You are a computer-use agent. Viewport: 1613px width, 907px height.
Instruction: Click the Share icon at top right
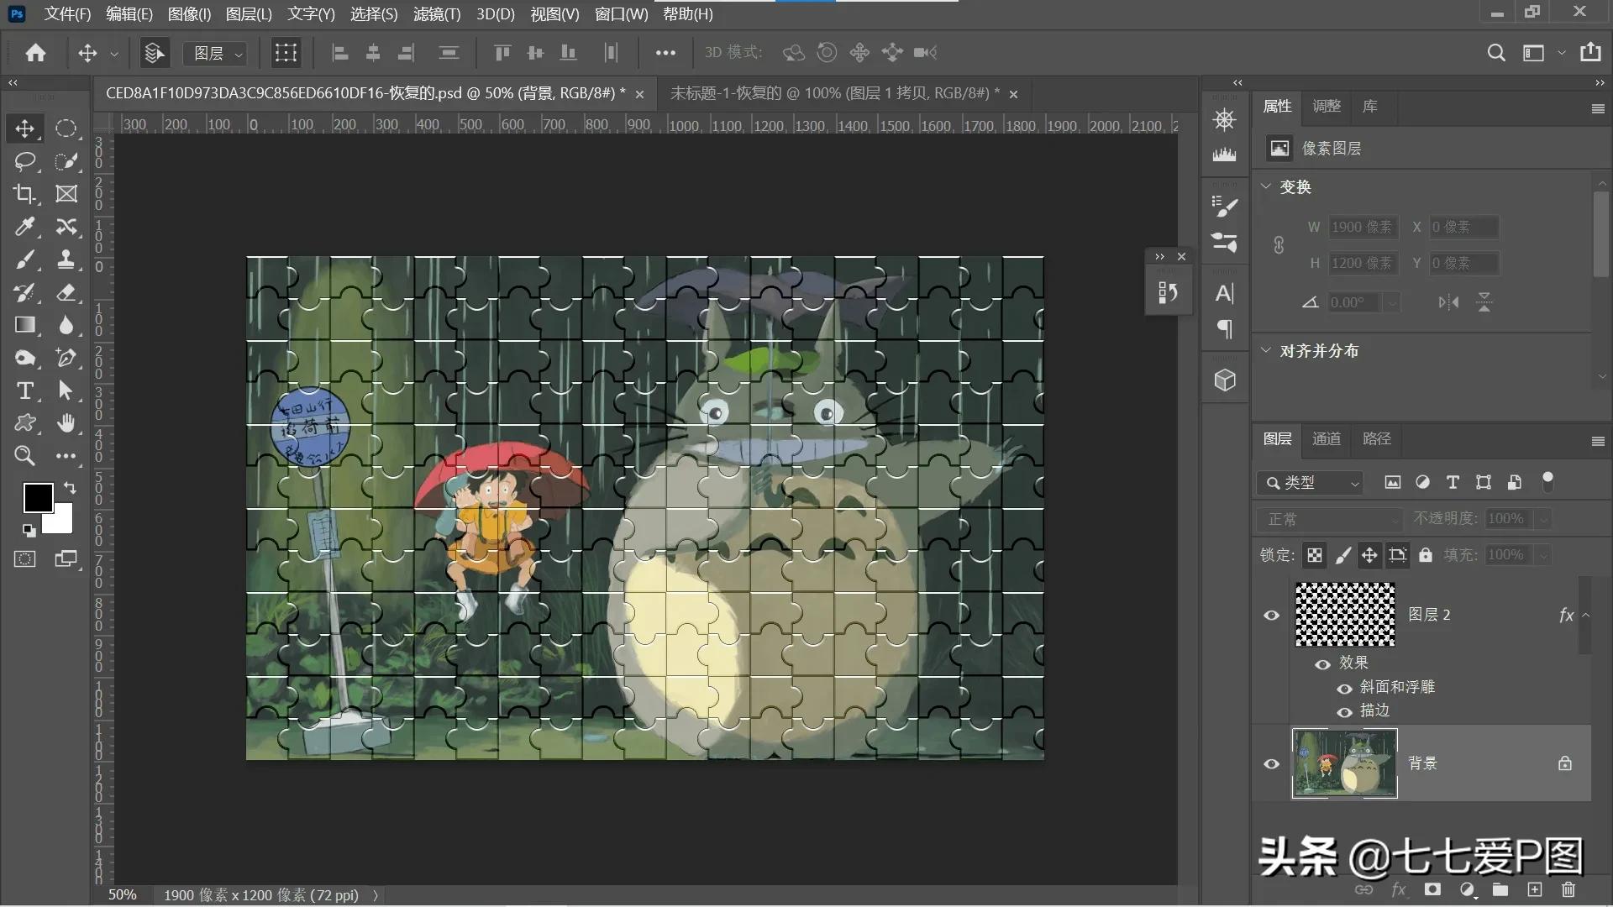1590,52
